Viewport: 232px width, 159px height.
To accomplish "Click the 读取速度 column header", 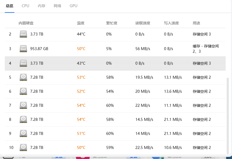I will [x=143, y=23].
